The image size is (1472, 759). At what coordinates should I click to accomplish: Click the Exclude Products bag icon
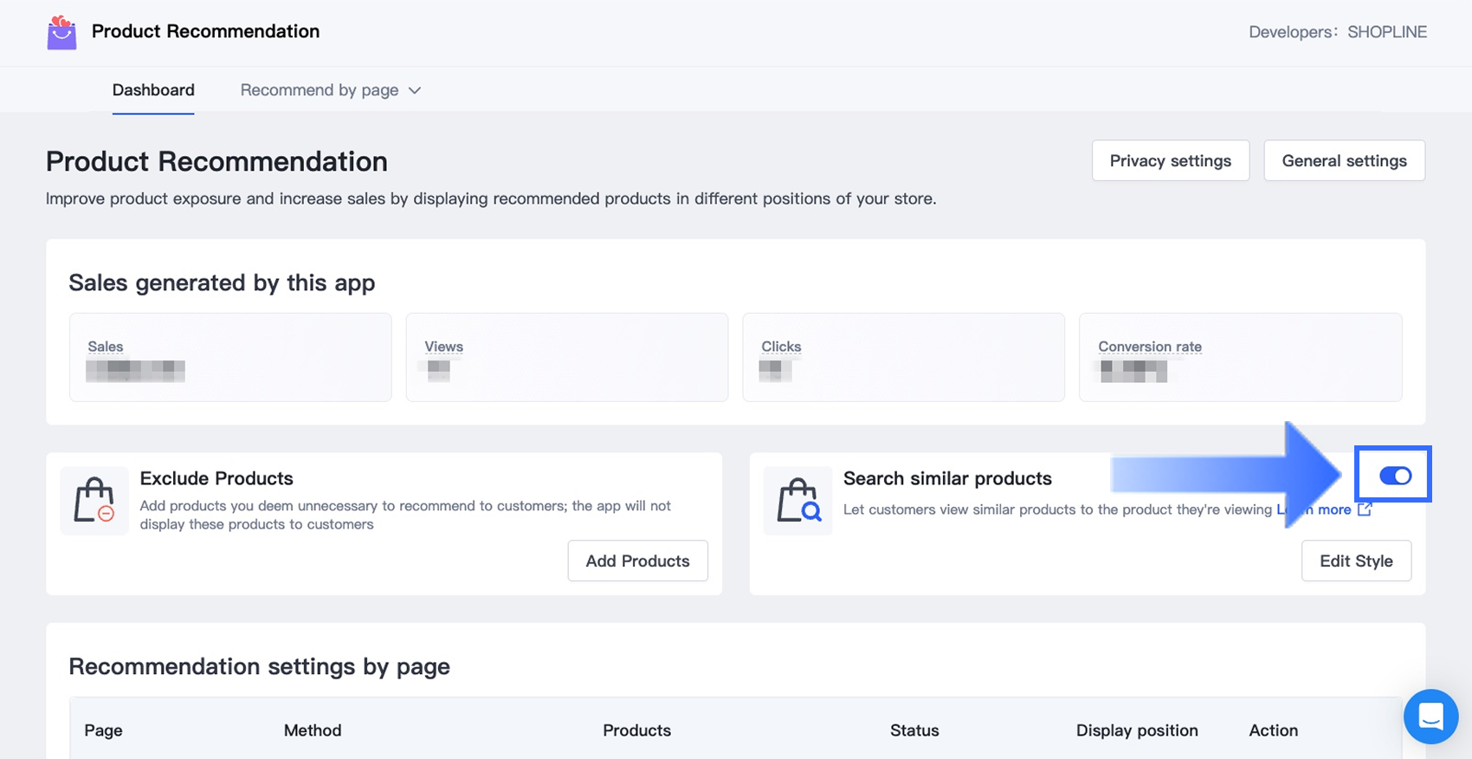point(94,500)
